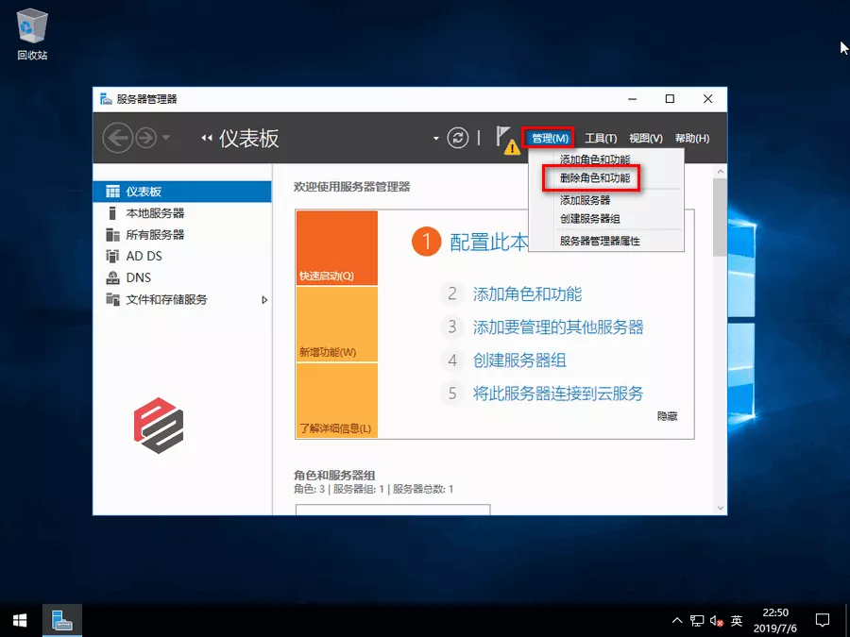Select AD DS in the left sidebar

[144, 256]
